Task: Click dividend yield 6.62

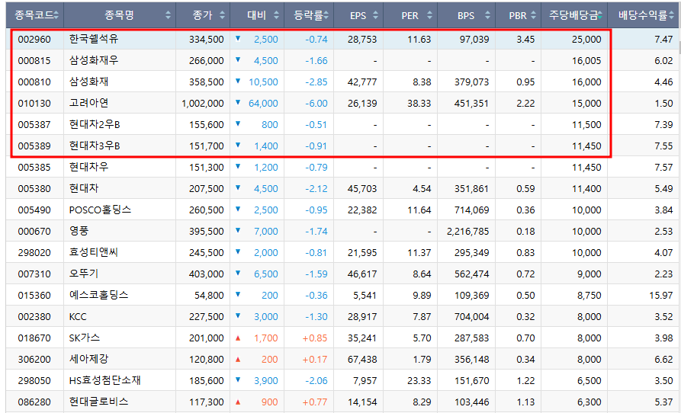Action: [663, 359]
